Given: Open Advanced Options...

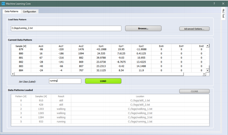Looking at the screenshot, I should click(x=194, y=29).
